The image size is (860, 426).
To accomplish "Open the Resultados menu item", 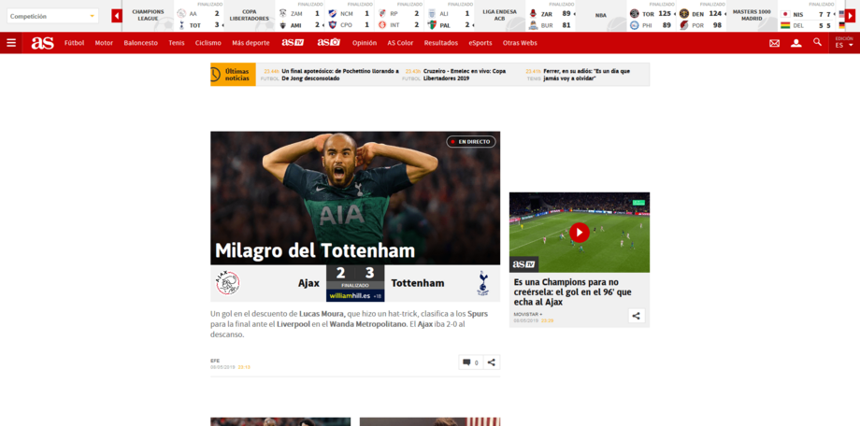I will (x=440, y=43).
